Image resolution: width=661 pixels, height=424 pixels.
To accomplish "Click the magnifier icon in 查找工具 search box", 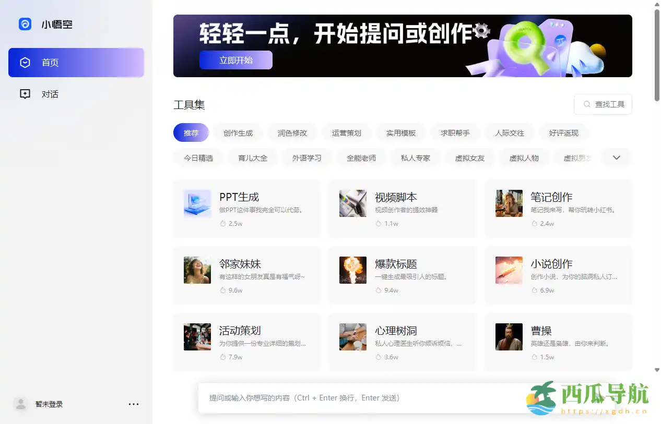I will point(586,104).
